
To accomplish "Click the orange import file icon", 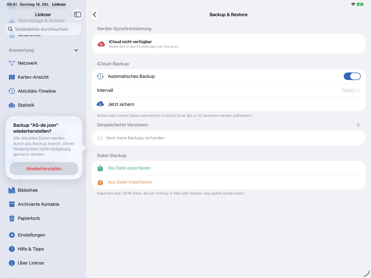I will click(100, 182).
